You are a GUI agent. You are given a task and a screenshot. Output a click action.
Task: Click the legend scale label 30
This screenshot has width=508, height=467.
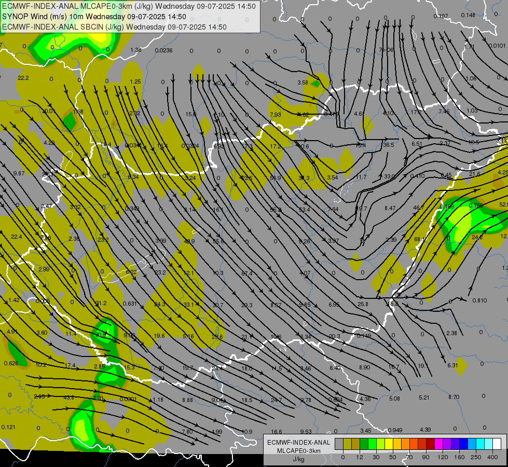coord(376,457)
